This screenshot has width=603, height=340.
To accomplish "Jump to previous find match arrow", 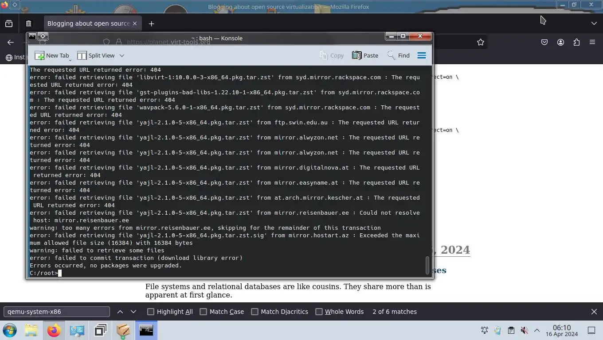I will [x=120, y=312].
